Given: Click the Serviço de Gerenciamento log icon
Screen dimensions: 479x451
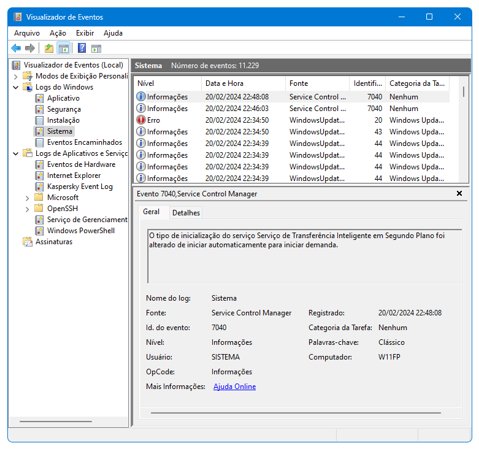Looking at the screenshot, I should (39, 220).
